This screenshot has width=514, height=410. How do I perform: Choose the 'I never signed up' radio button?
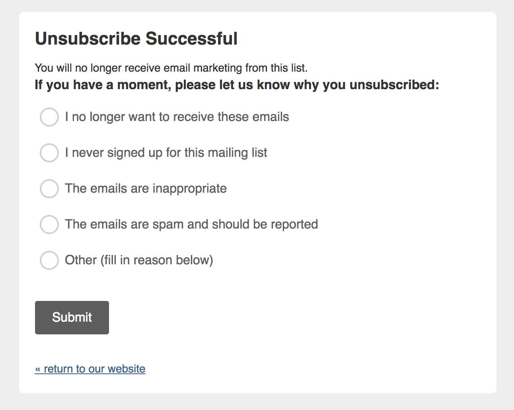[49, 153]
